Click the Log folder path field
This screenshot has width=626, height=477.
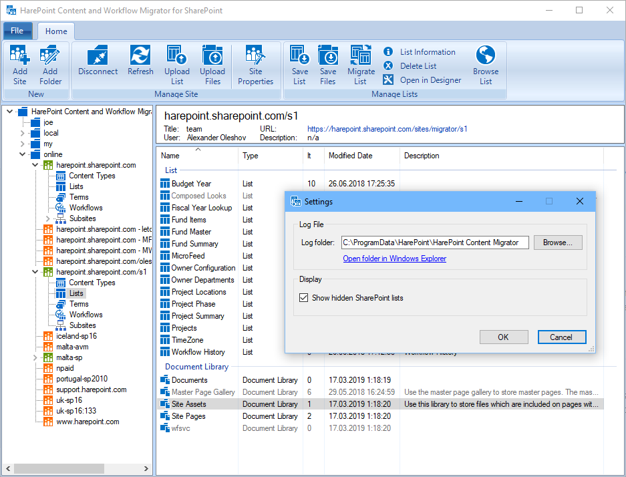435,243
